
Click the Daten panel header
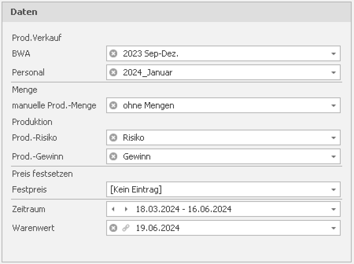(177, 12)
